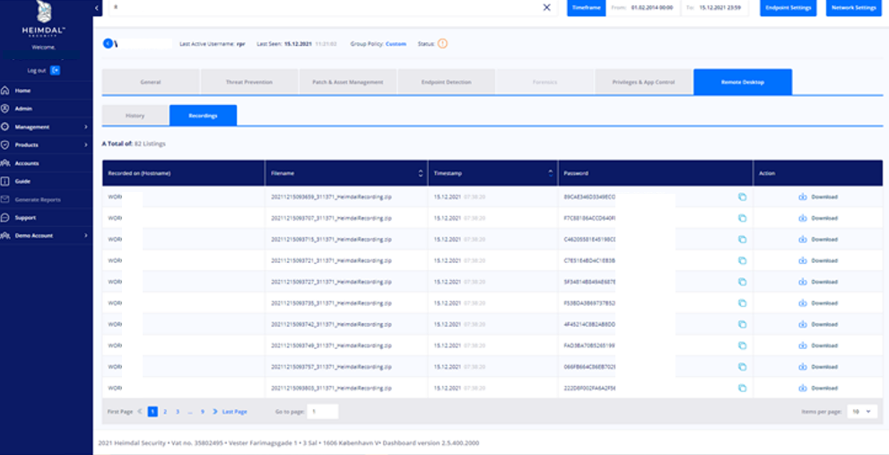This screenshot has height=455, width=889.
Task: Copy password for recording 20211215093742
Action: click(742, 325)
